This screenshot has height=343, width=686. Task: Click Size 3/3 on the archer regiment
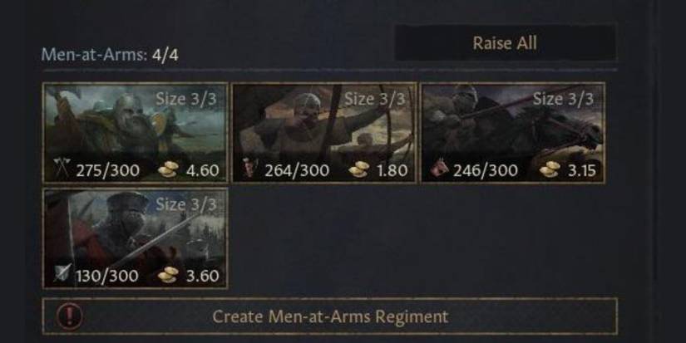click(x=375, y=99)
